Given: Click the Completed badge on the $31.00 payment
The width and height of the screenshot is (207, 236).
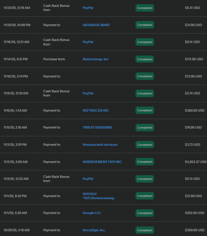Looking at the screenshot, I should (x=145, y=25).
